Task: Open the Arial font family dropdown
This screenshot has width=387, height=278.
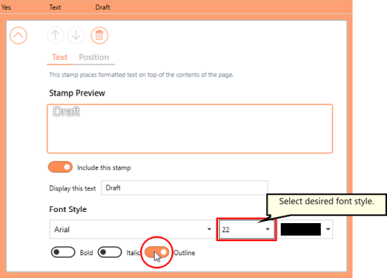Action: pyautogui.click(x=133, y=229)
